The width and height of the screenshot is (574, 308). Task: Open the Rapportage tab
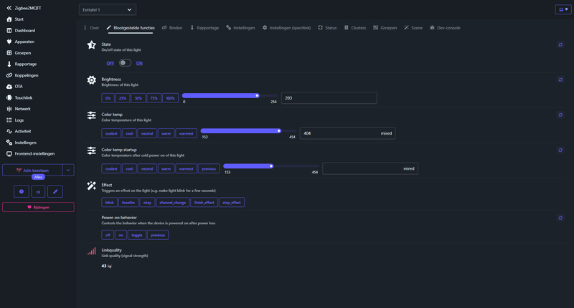click(x=204, y=28)
